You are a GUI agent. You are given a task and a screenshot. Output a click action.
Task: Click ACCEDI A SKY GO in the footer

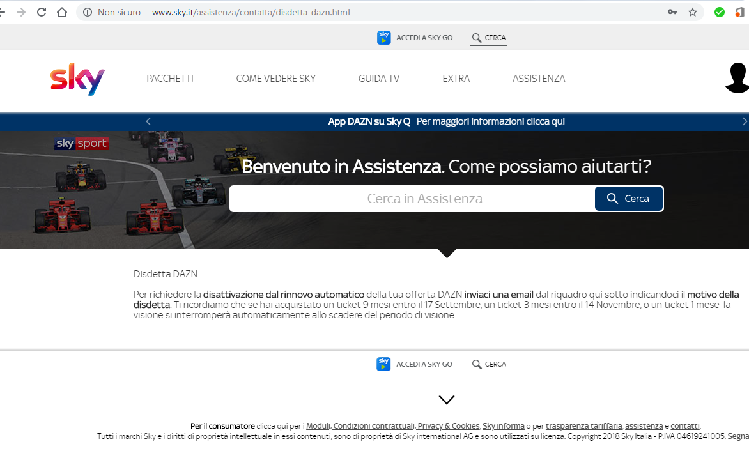pyautogui.click(x=424, y=364)
